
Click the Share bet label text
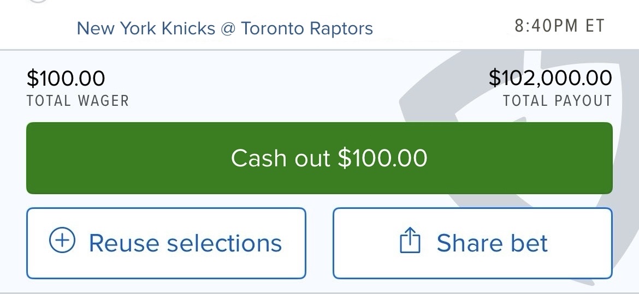pyautogui.click(x=492, y=243)
